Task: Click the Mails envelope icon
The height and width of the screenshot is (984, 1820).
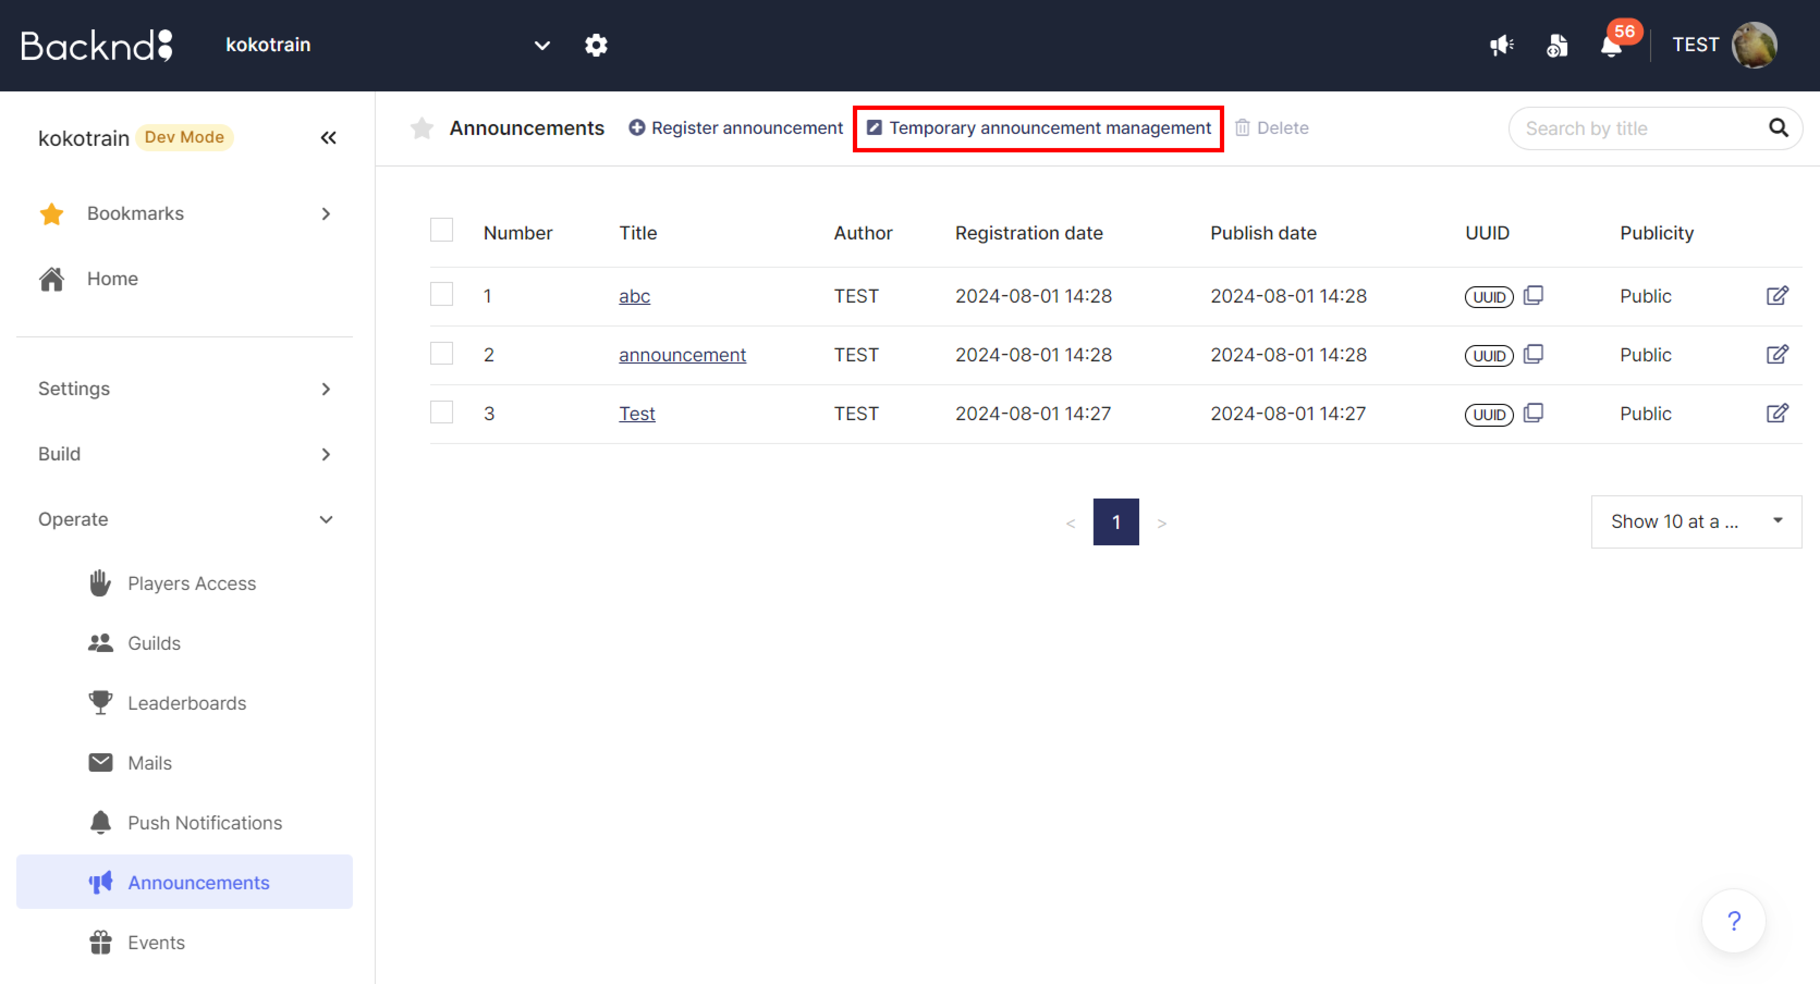Action: [x=100, y=762]
